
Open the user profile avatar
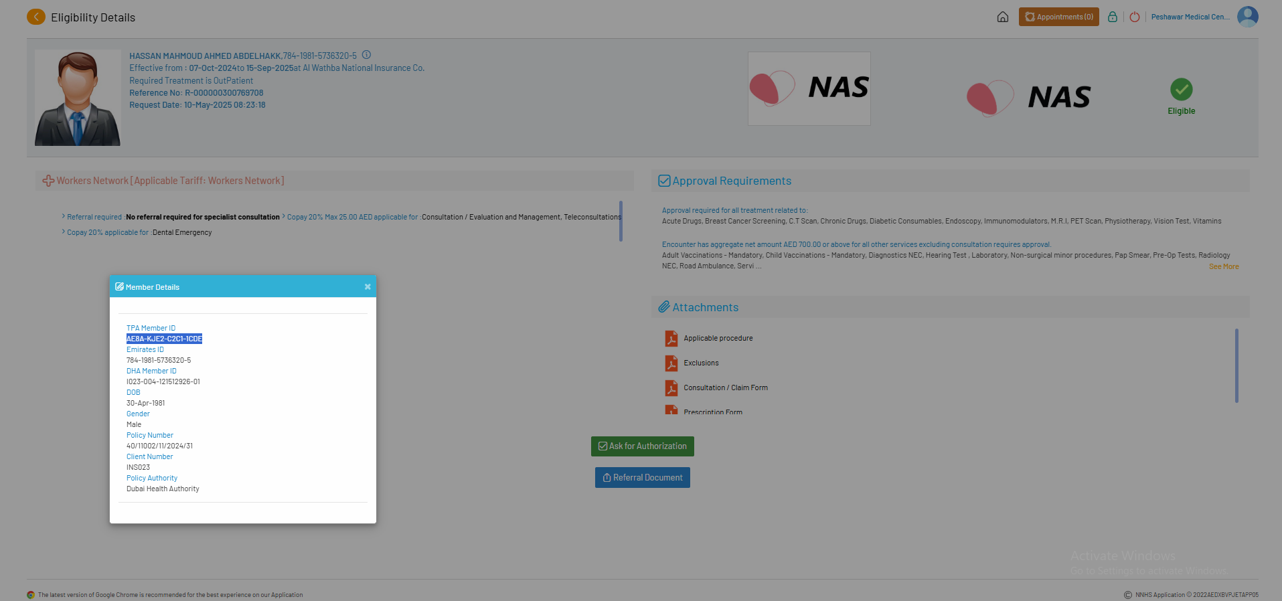(1248, 17)
